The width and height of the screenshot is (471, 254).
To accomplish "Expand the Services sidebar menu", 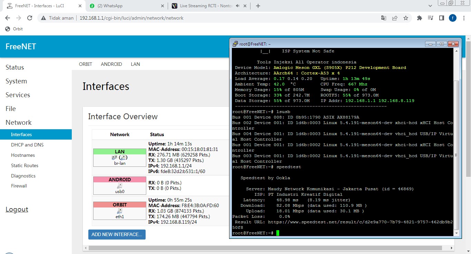I will [18, 95].
